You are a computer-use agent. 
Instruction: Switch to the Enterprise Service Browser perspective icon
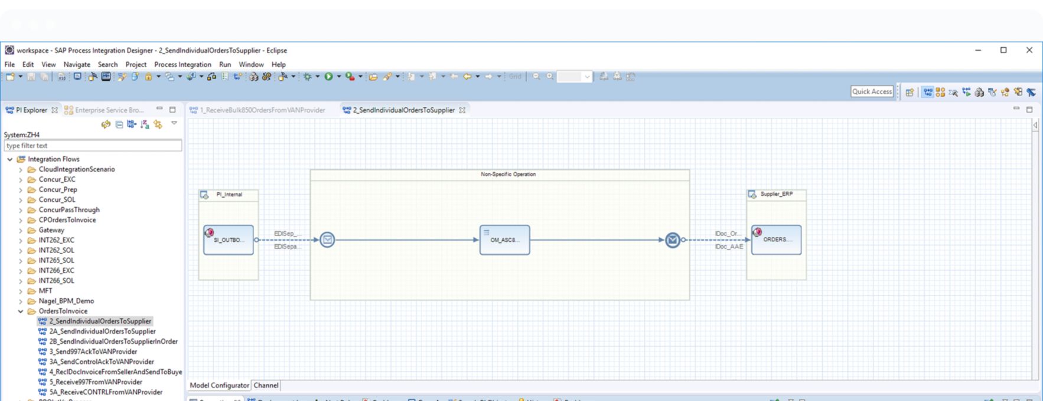coord(940,92)
